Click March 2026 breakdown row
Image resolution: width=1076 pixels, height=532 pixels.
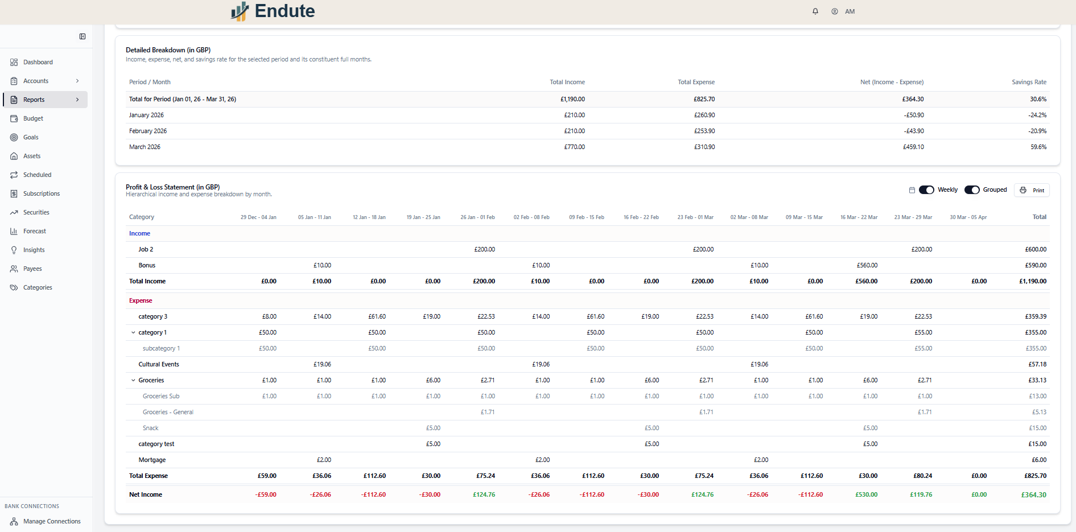[x=588, y=147]
